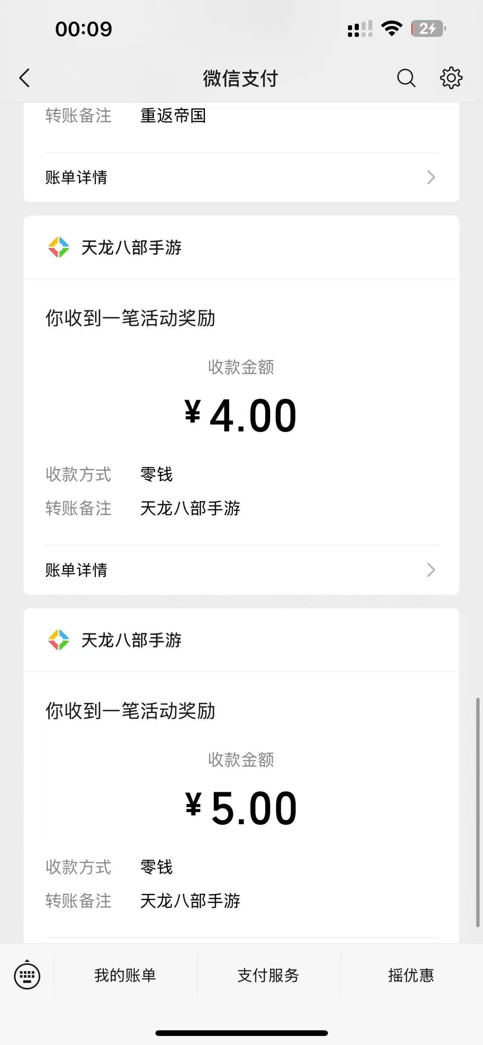The height and width of the screenshot is (1045, 483).
Task: Tap the Wi-Fi status icon
Action: 391,29
